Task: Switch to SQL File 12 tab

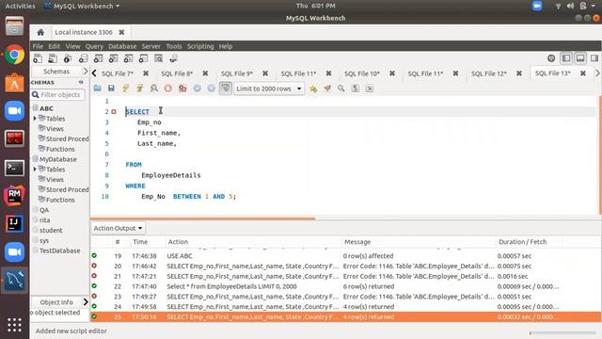Action: click(489, 73)
